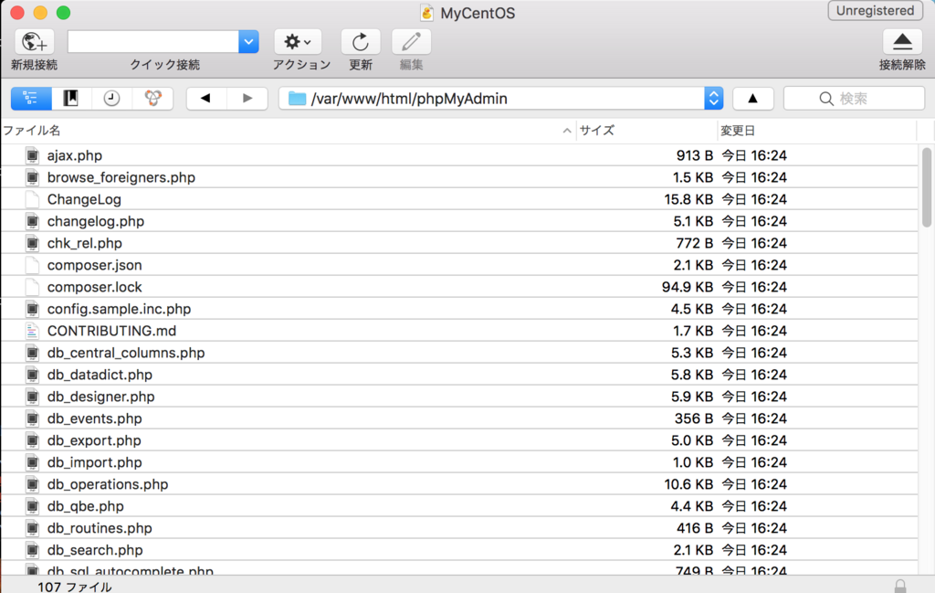
Task: Select the CONTRIBUTING.md file icon
Action: click(32, 331)
